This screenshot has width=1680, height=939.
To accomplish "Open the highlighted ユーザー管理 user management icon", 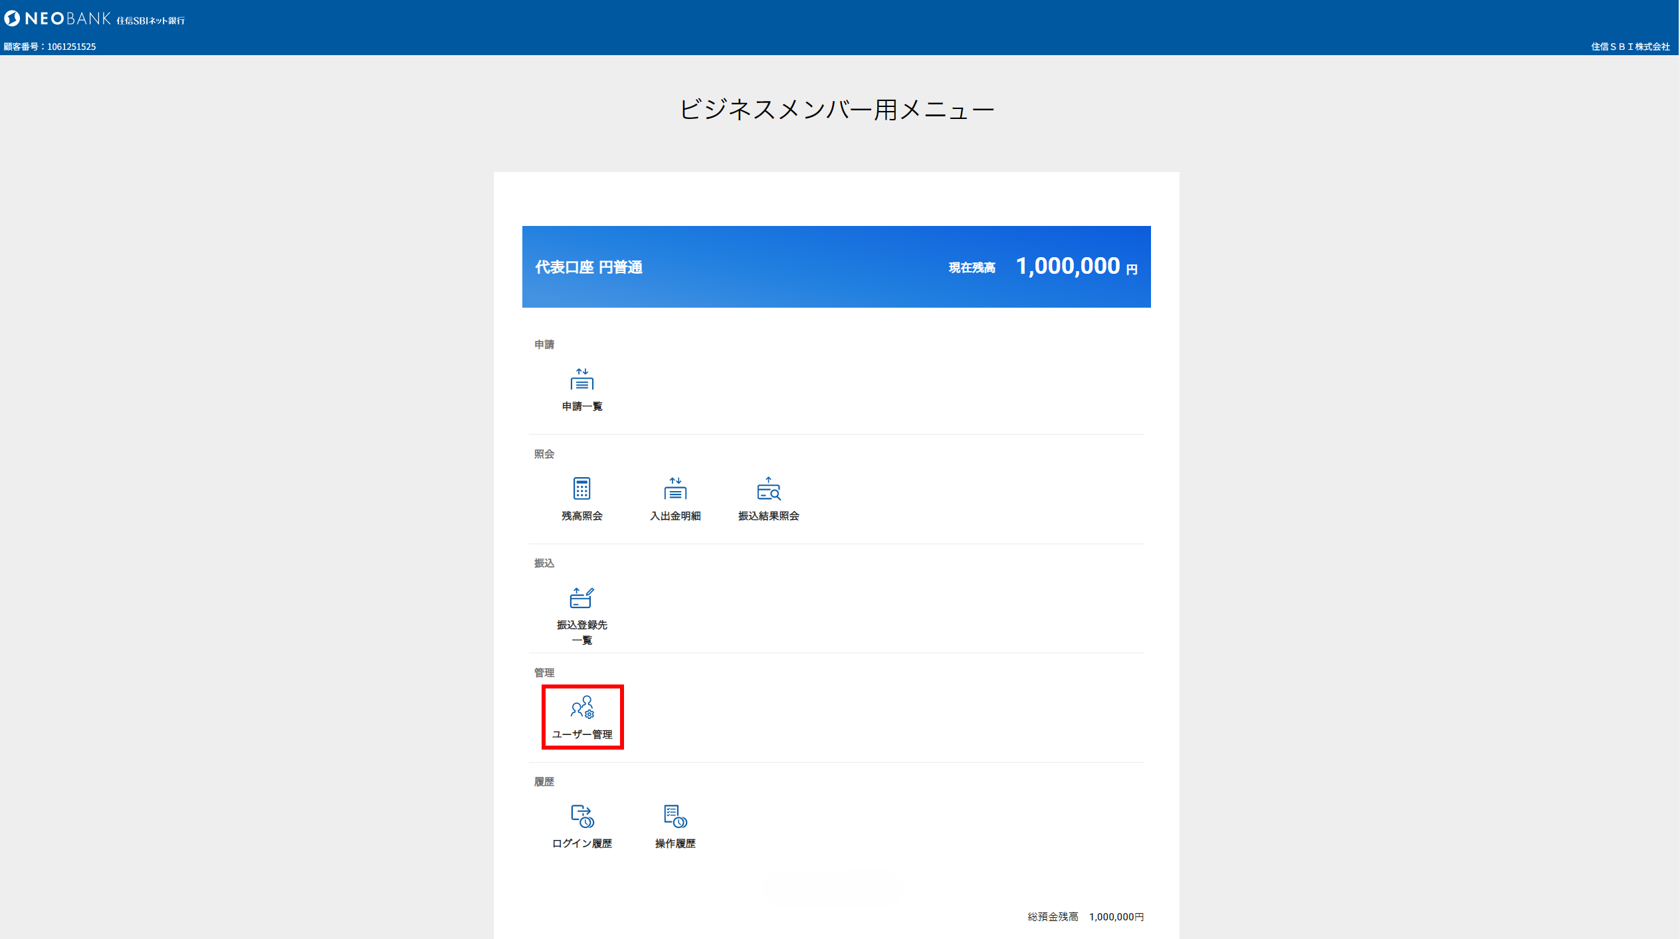I will point(582,716).
